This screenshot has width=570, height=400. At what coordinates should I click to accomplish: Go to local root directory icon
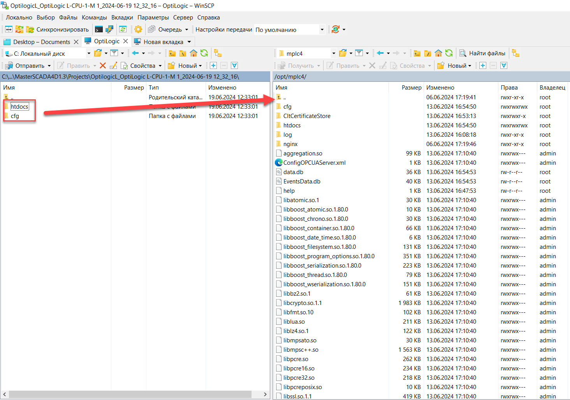pos(183,53)
